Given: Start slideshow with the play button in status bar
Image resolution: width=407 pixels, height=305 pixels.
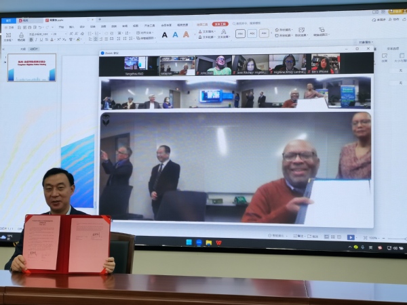Looking at the screenshot, I should (x=351, y=237).
